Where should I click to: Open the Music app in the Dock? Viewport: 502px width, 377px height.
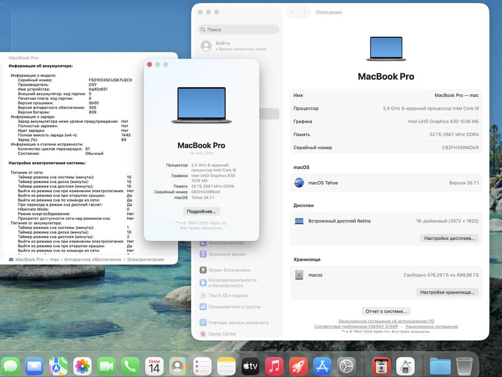(x=274, y=366)
